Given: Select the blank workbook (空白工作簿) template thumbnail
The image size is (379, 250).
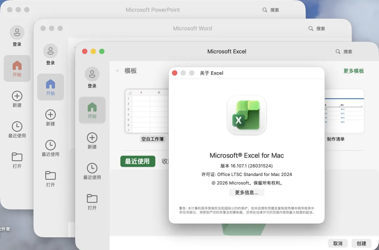Looking at the screenshot, I should [x=147, y=111].
